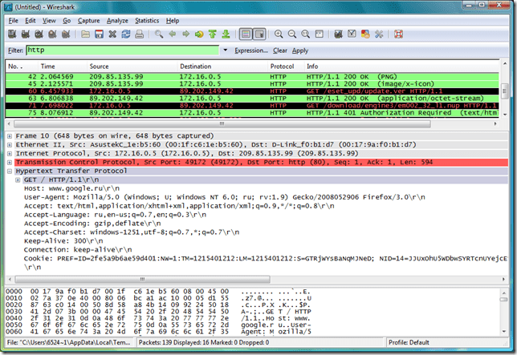Image resolution: width=517 pixels, height=355 pixels.
Task: Open the Statistics menu
Action: pos(147,20)
